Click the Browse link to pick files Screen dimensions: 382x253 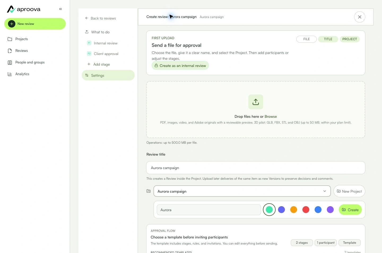[271, 116]
